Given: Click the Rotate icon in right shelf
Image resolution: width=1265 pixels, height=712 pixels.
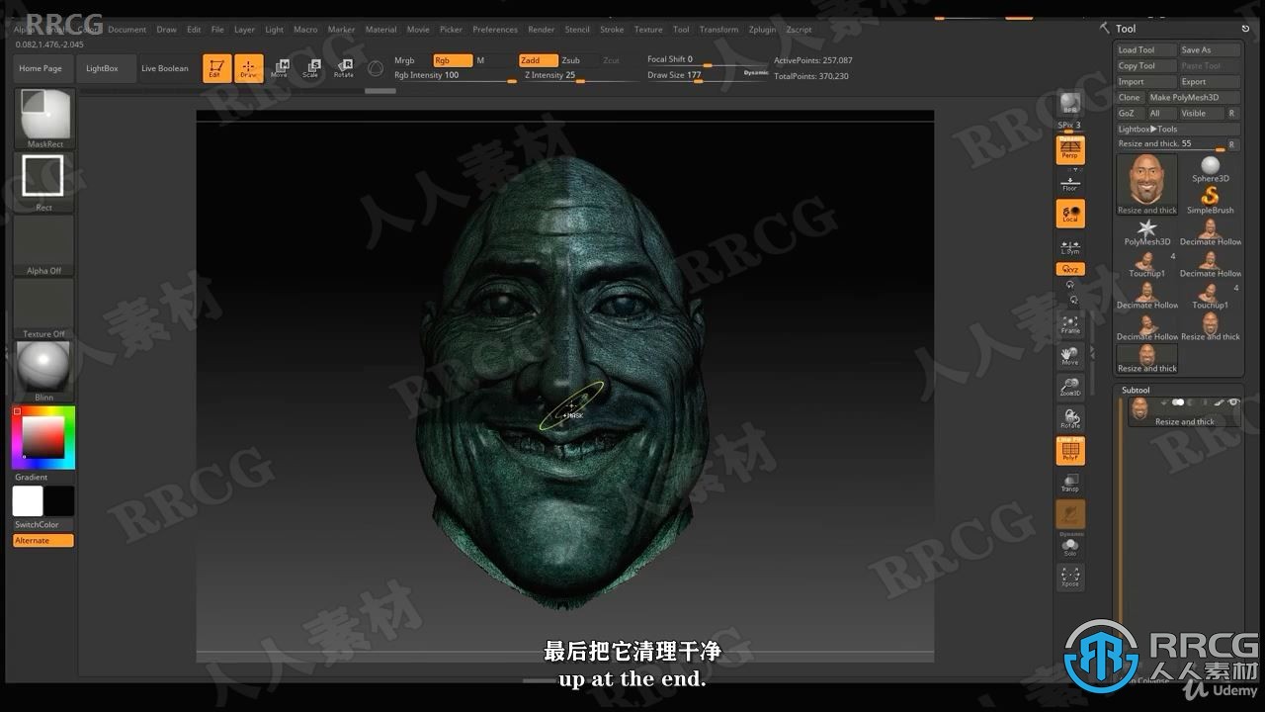Looking at the screenshot, I should [x=1069, y=418].
